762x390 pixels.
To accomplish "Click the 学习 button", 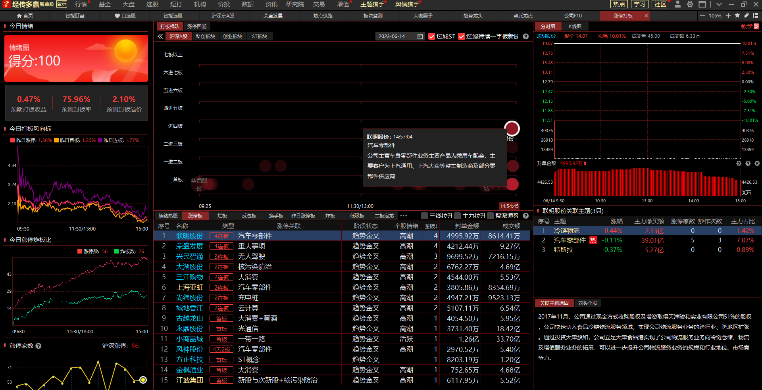I will click(640, 4).
